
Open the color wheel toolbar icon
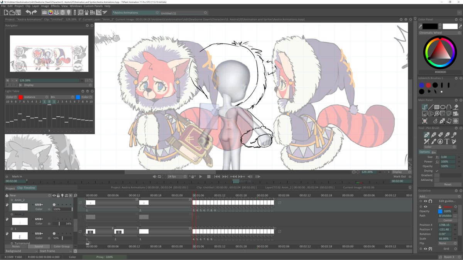[51, 13]
